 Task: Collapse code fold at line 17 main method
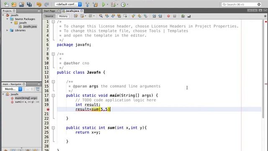53,95
